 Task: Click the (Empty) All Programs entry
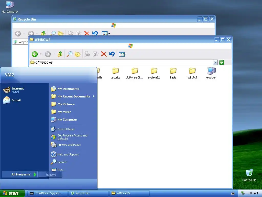click(x=50, y=175)
